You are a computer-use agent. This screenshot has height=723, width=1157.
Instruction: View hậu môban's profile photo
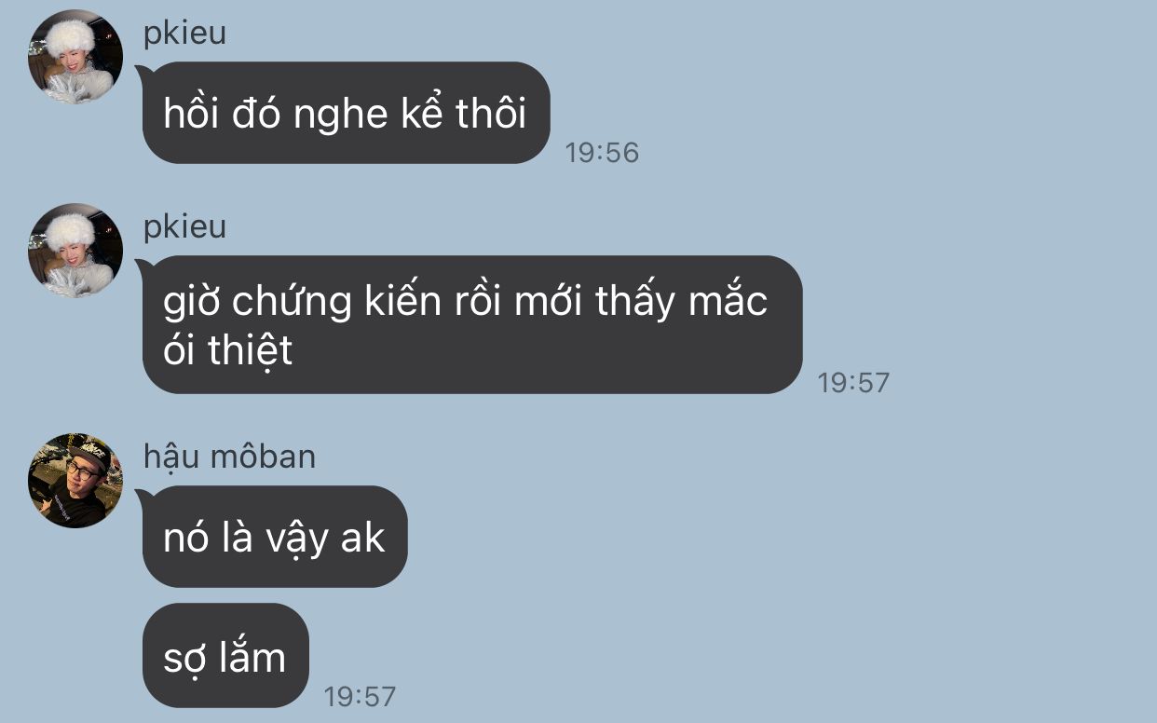75,481
